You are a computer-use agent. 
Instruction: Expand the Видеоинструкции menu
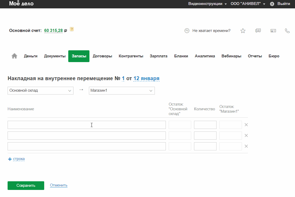click(x=207, y=4)
